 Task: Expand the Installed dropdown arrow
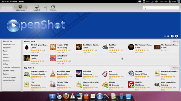click(x=45, y=8)
